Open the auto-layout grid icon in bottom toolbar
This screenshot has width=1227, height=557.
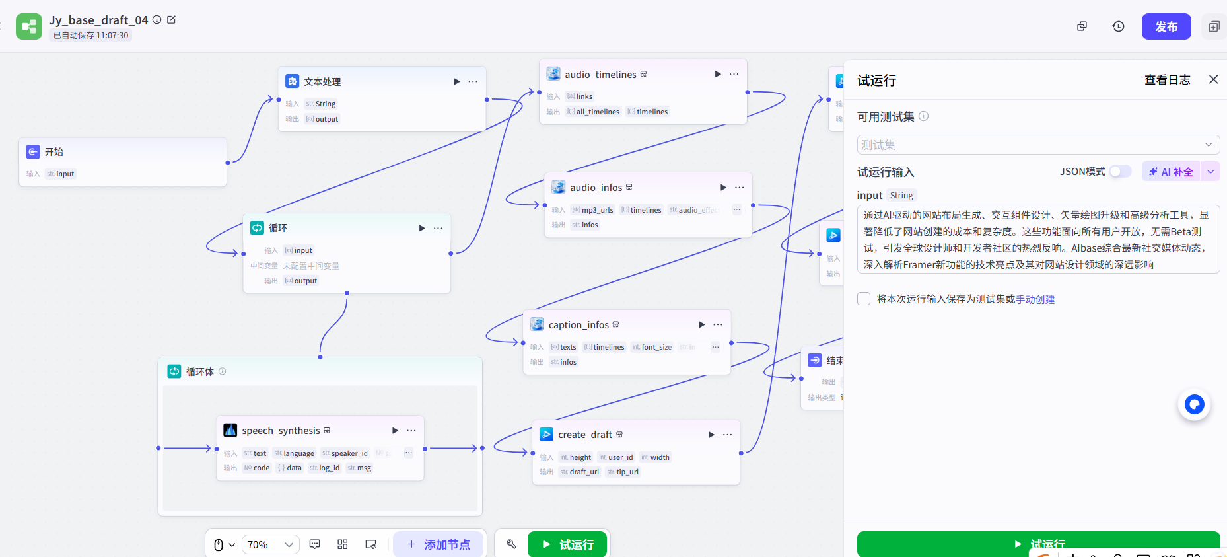(342, 544)
